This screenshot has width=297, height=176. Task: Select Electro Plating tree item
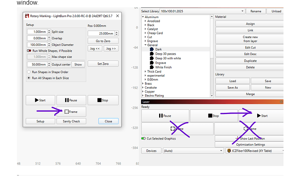pyautogui.click(x=154, y=96)
